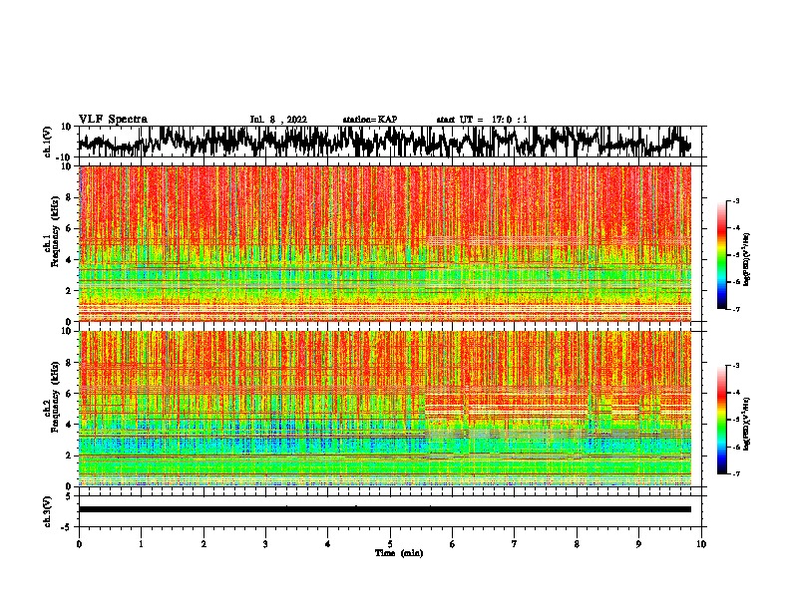Screen dimensions: 790x610
Task: Click the ch.1 spectrogram color bar
Action: 722,255
